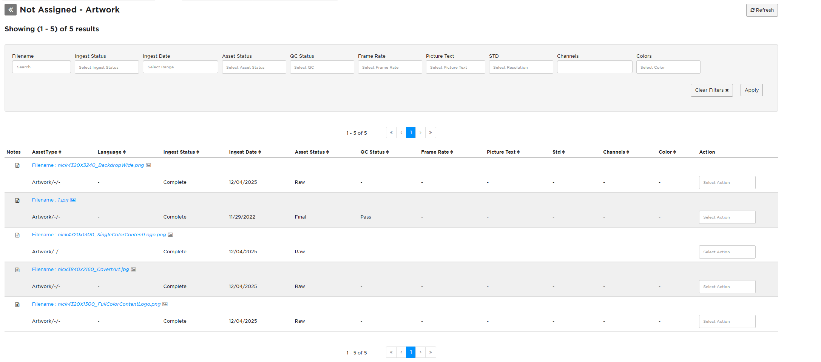Open the Asset Status filter dropdown

click(254, 67)
